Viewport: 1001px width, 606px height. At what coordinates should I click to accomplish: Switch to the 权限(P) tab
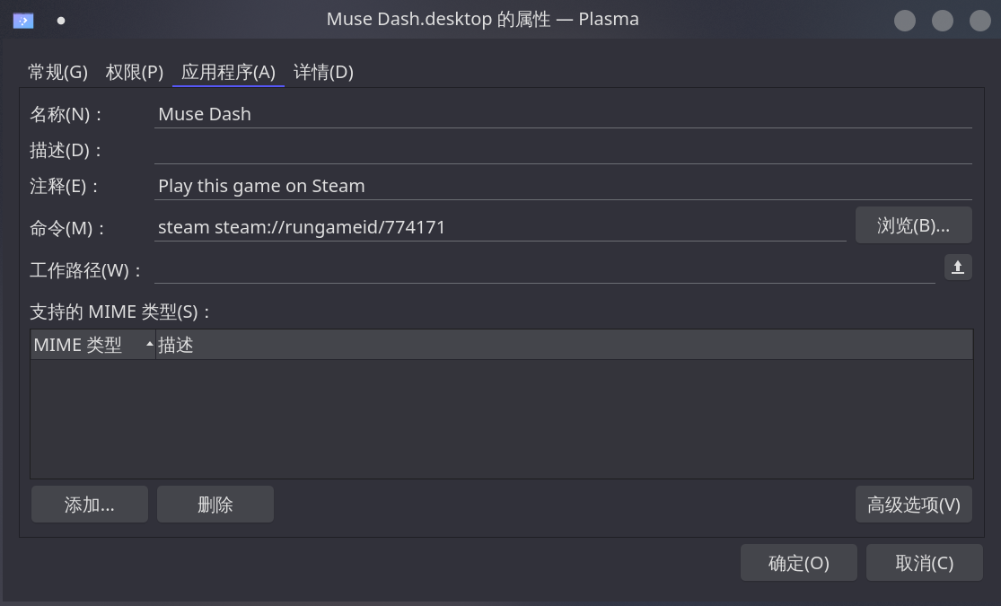(x=134, y=72)
